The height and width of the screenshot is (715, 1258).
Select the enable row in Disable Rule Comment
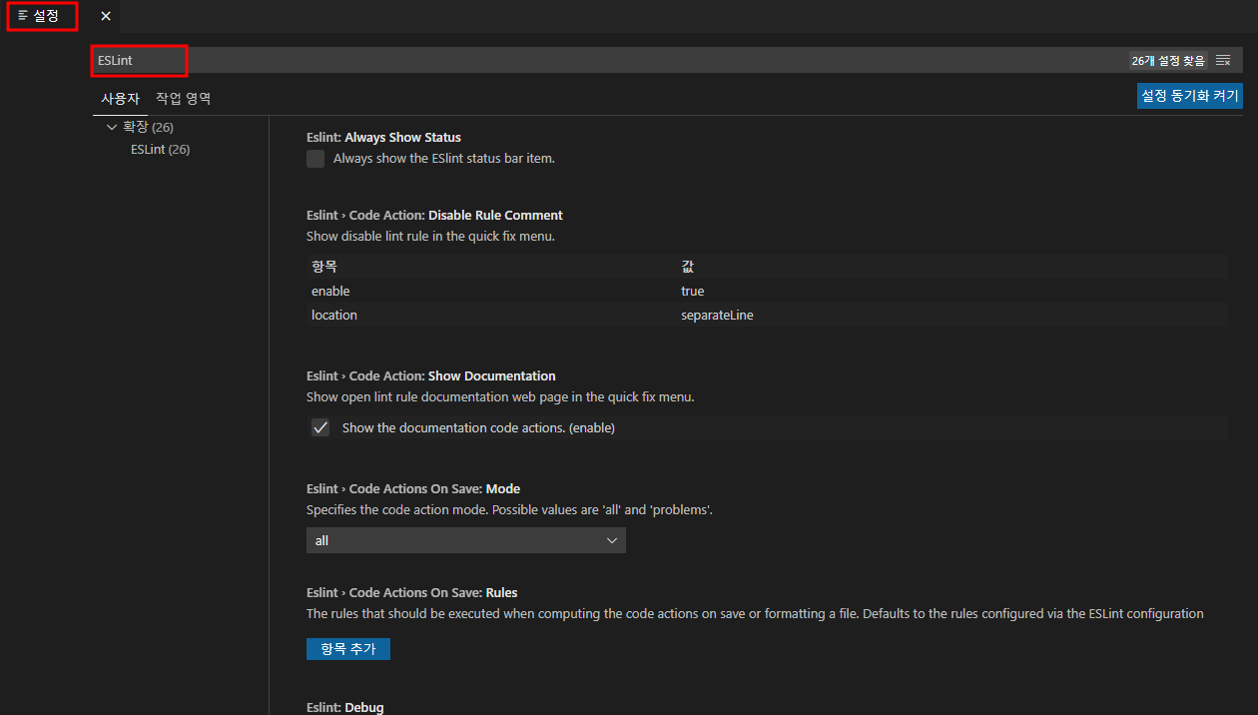[x=767, y=291]
